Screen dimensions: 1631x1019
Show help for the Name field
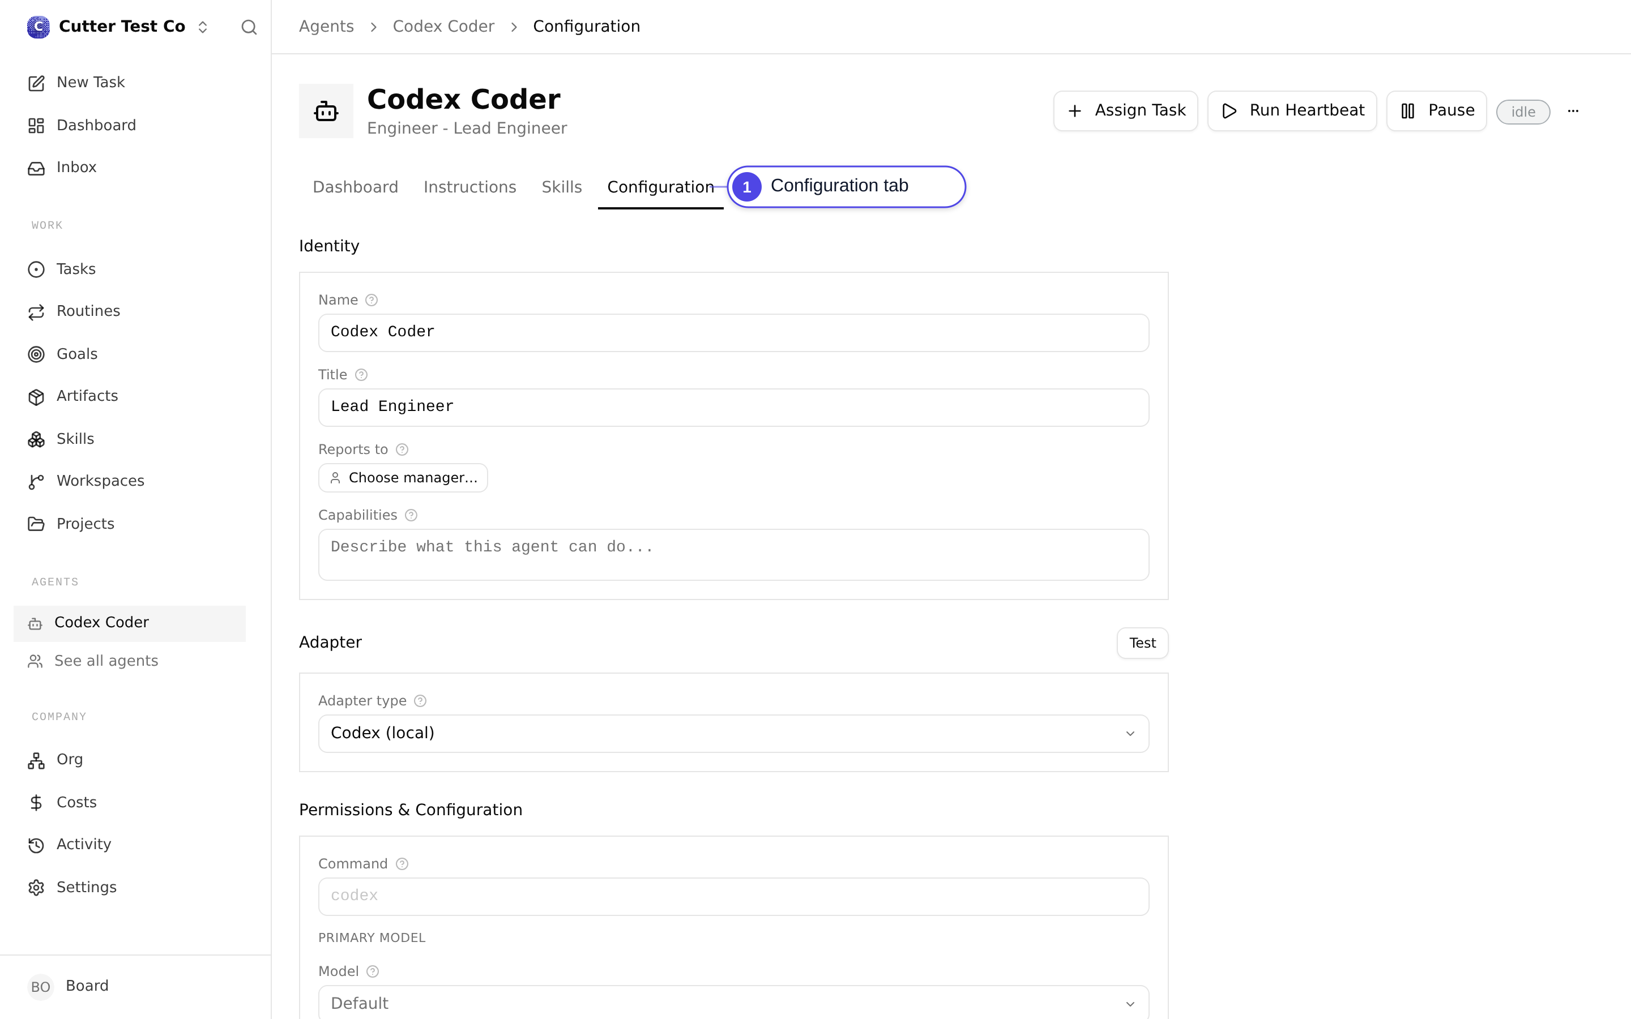tap(372, 300)
